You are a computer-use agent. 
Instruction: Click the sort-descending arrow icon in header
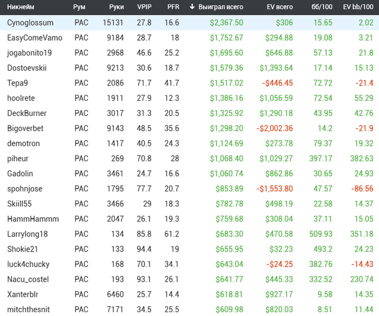coord(192,7)
